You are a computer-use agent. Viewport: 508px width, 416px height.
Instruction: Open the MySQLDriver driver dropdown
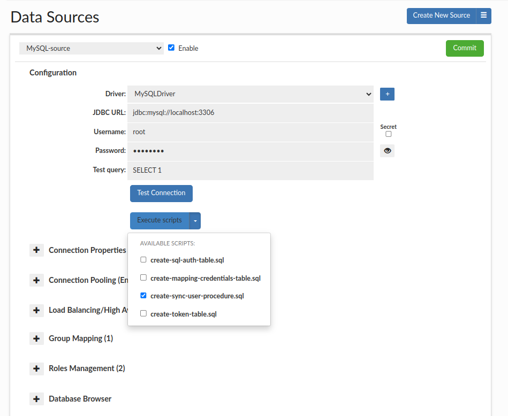click(250, 94)
